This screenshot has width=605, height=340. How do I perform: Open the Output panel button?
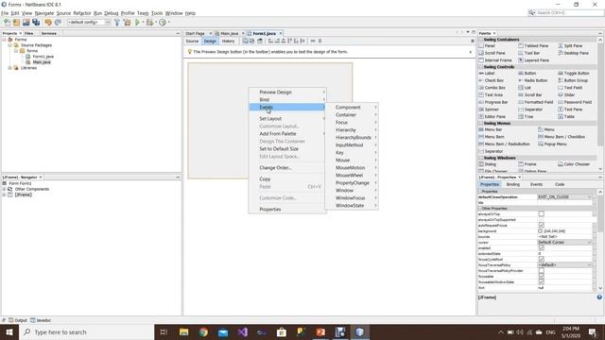coord(18,320)
